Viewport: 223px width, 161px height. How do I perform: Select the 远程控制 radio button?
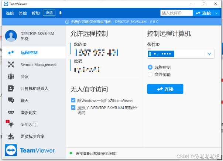[150, 67]
